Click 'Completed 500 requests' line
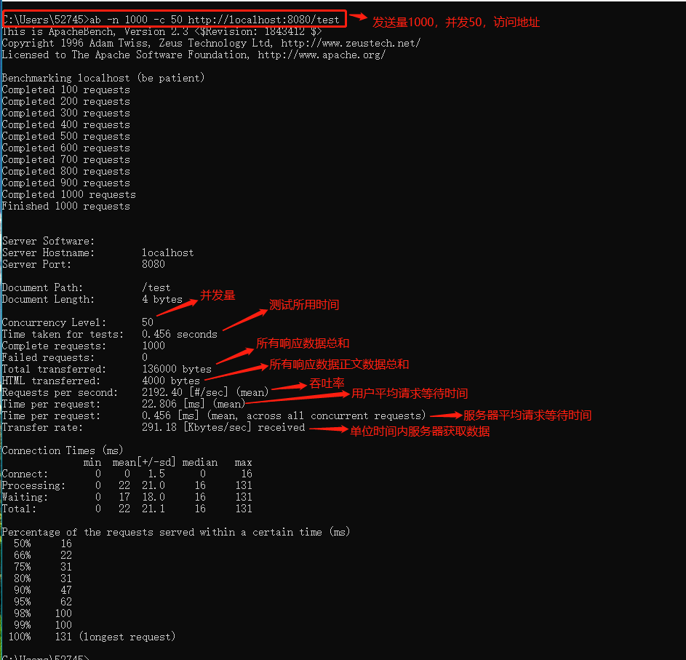 [66, 136]
